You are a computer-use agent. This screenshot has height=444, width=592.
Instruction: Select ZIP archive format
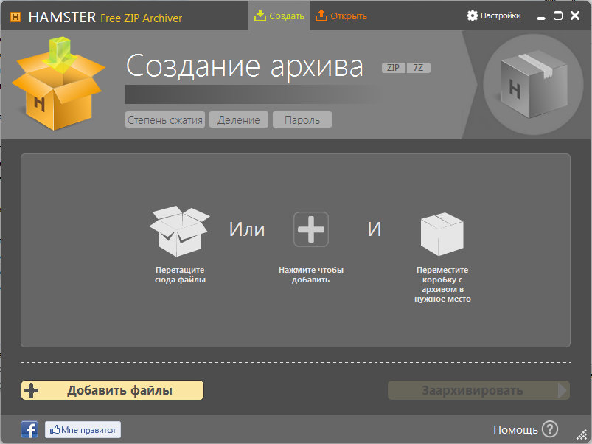tap(393, 68)
